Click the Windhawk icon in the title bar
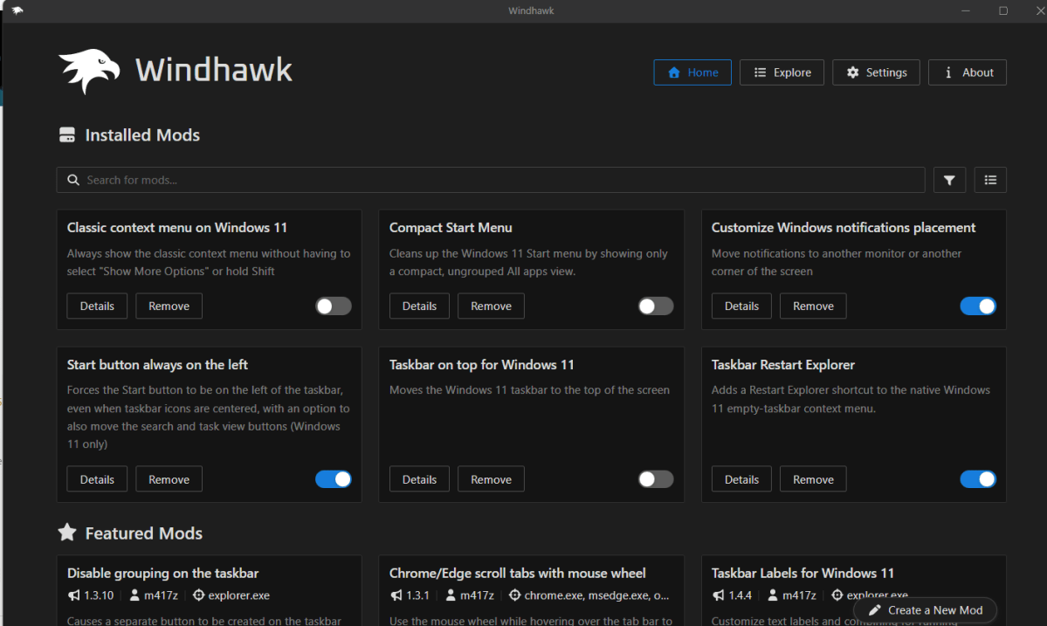 (17, 10)
